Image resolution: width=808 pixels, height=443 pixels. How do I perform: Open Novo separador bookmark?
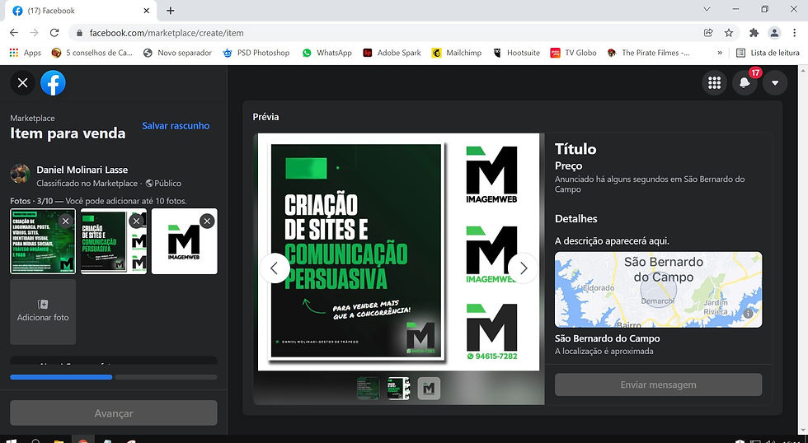click(x=178, y=53)
